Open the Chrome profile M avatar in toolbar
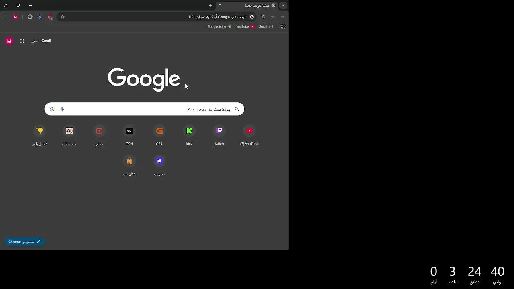This screenshot has height=289, width=514. pyautogui.click(x=16, y=17)
